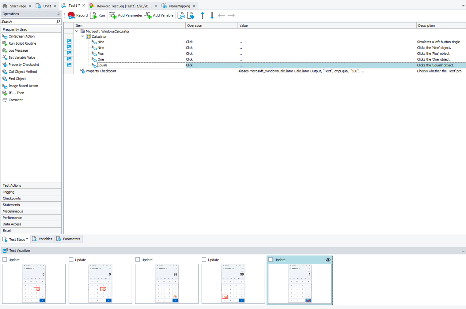Screen dimensions: 466x309
Task: Open the Test Actions category
Action: [x=12, y=185]
